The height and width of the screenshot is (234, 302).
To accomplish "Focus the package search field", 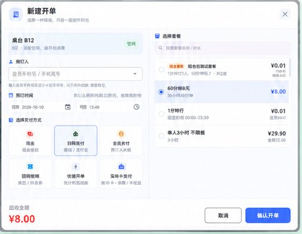I will tap(223, 48).
